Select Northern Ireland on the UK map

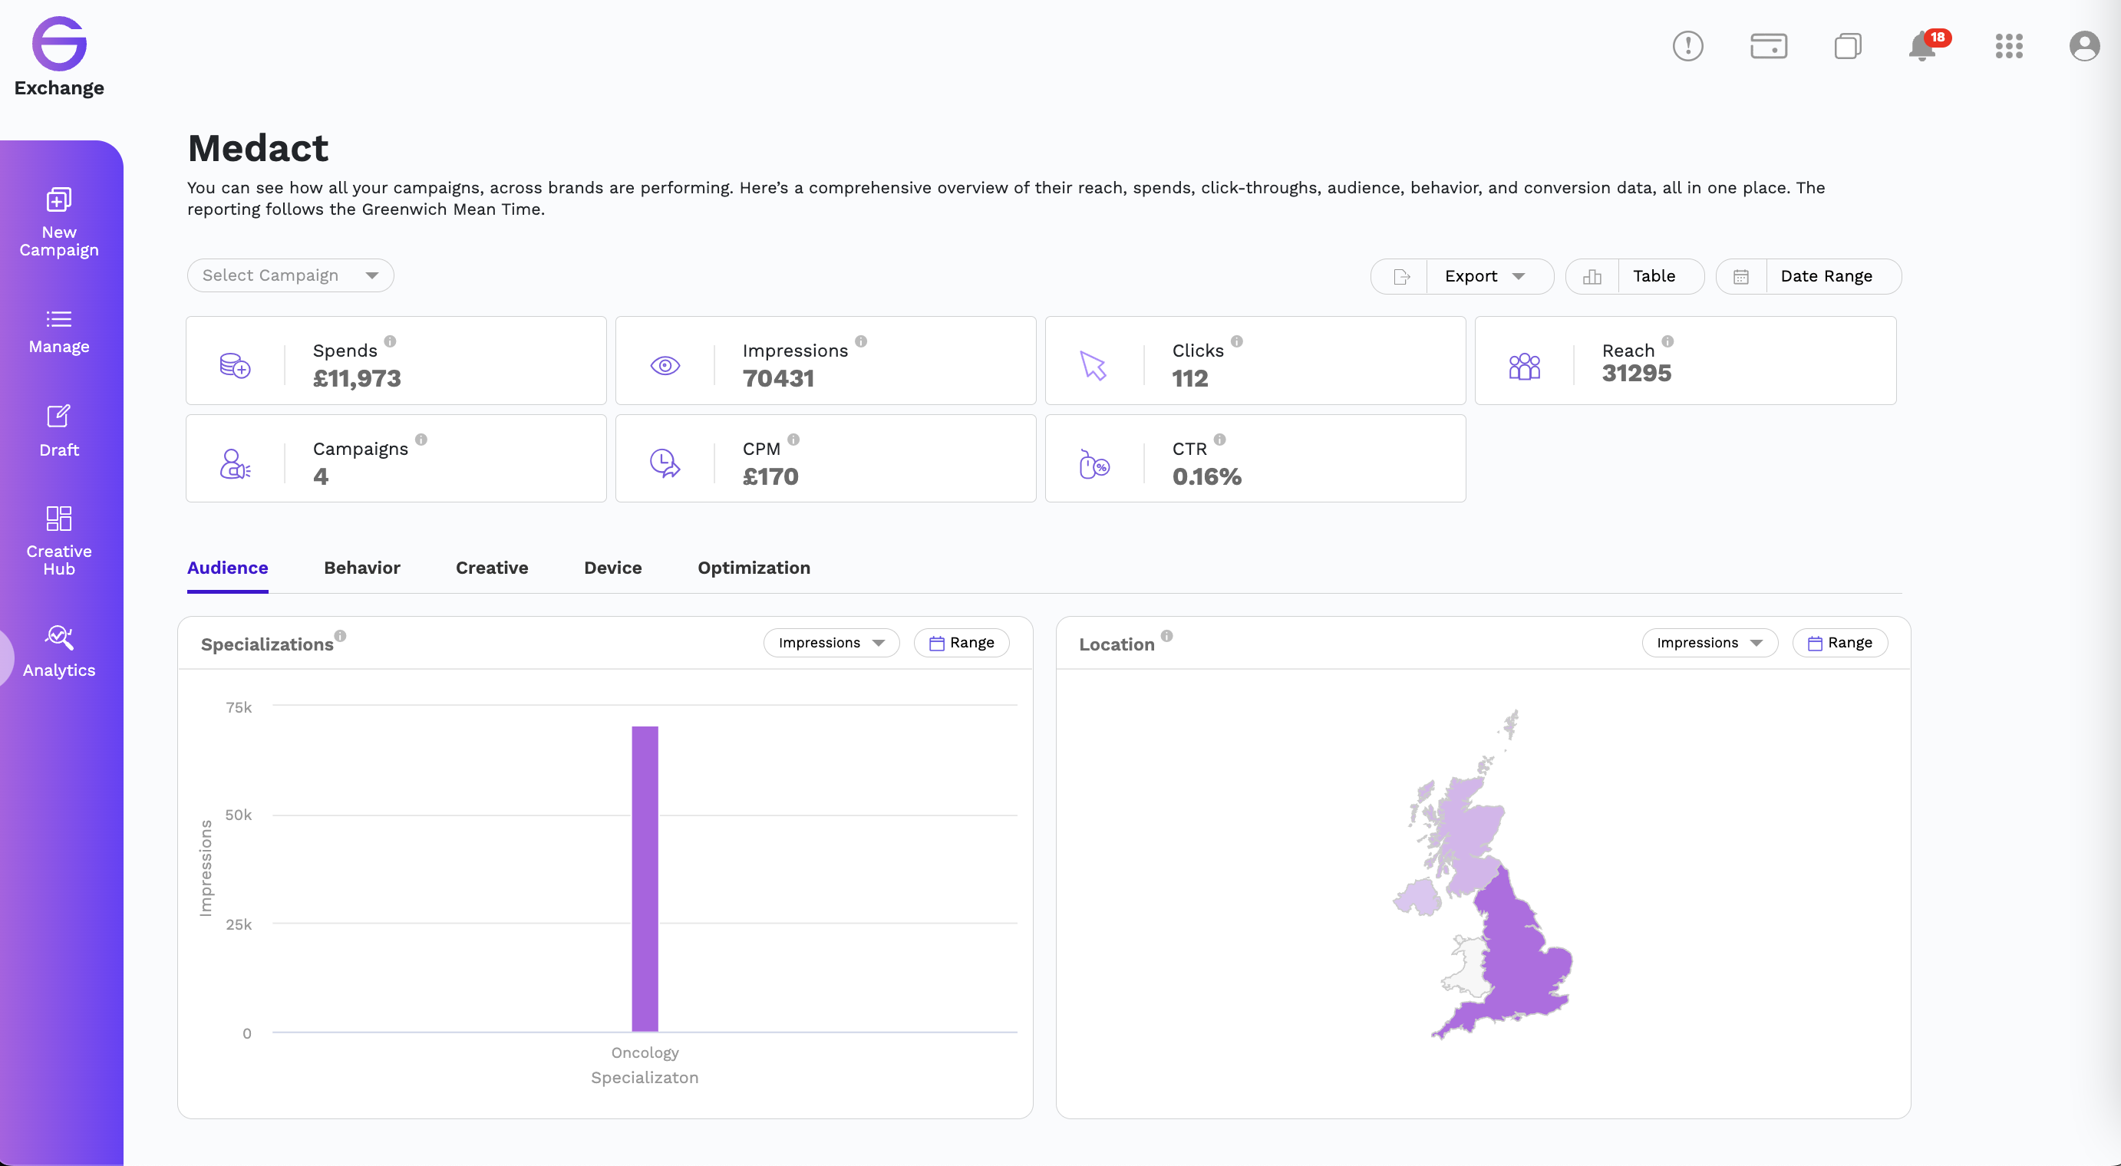pos(1418,897)
